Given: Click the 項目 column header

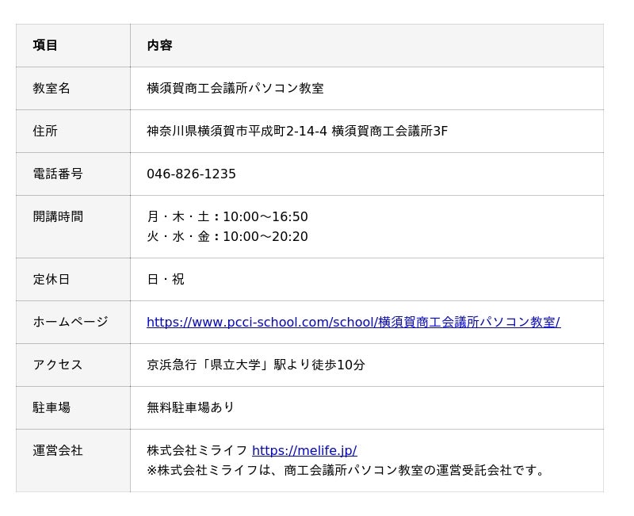Looking at the screenshot, I should (45, 45).
